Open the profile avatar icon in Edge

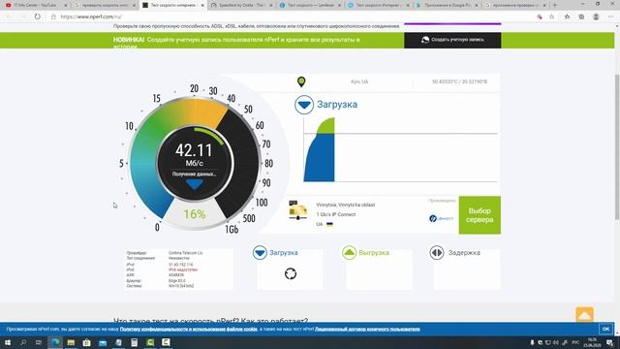pos(596,16)
